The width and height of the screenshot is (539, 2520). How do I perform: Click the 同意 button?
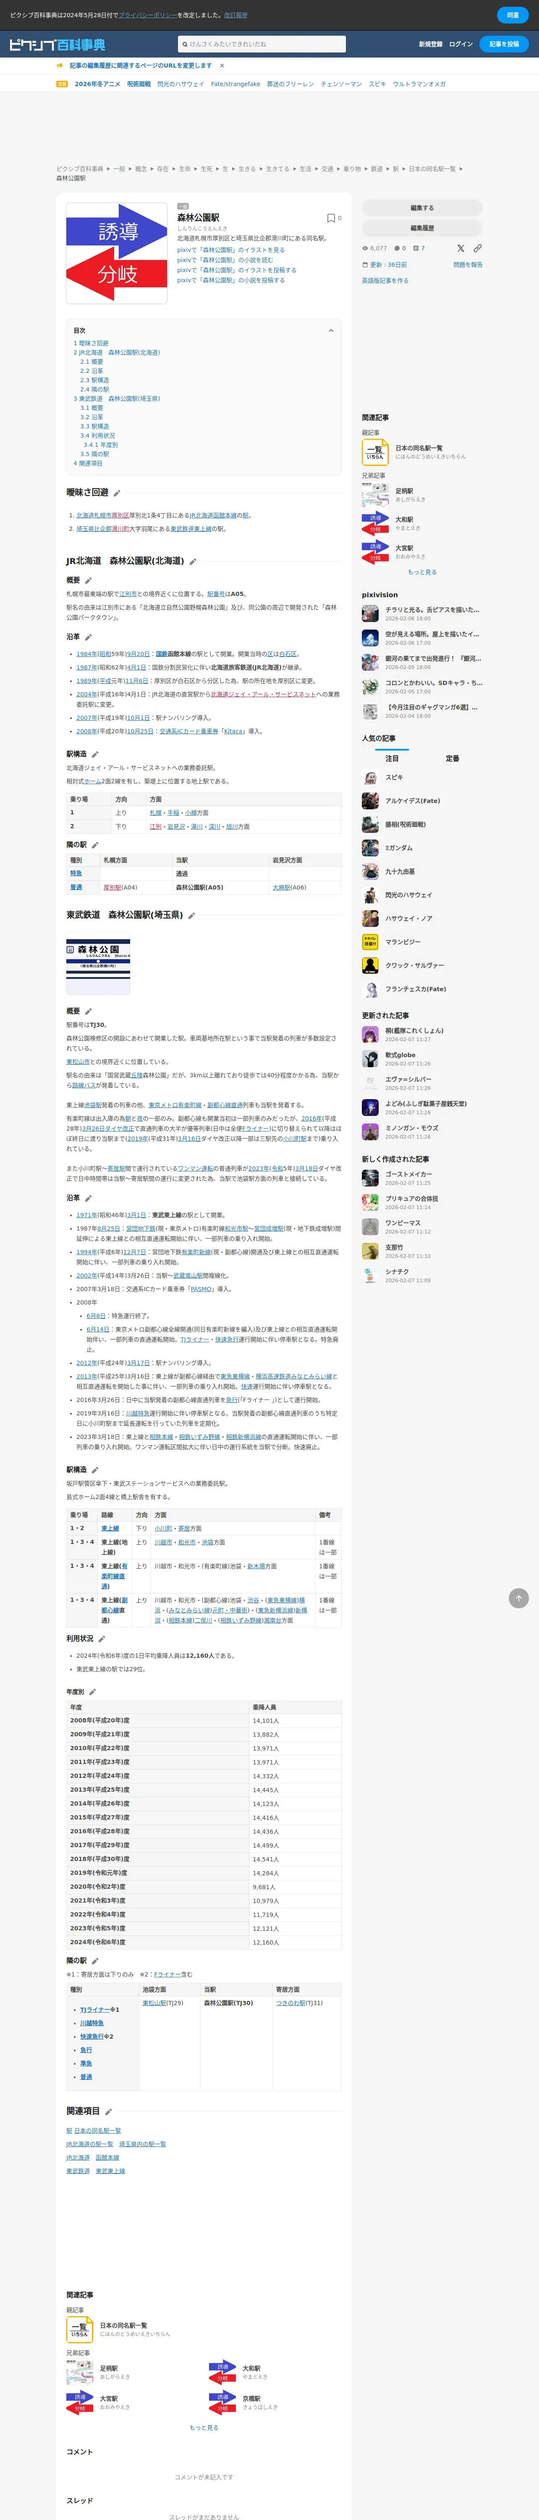[x=513, y=15]
